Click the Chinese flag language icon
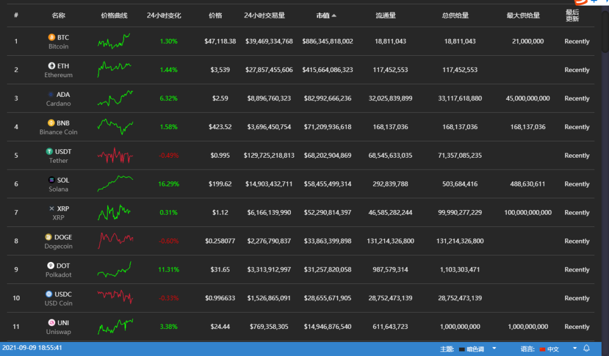This screenshot has width=609, height=356. pos(542,349)
